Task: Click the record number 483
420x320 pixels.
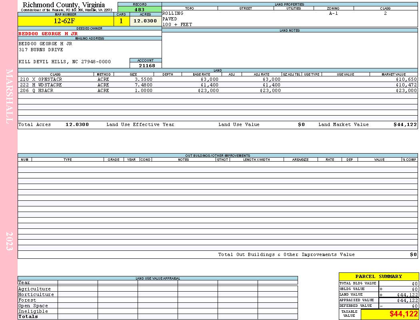Action: [140, 10]
